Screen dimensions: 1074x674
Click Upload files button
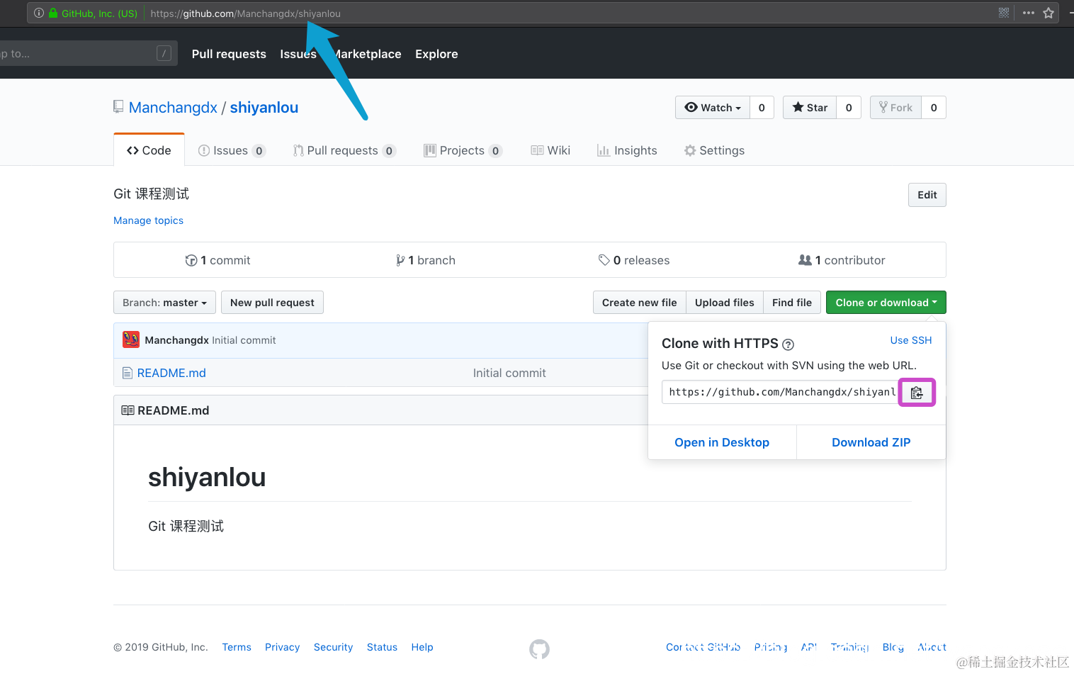click(724, 303)
